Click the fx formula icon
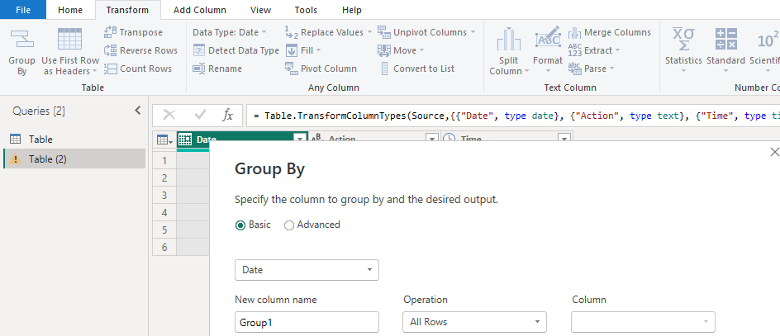780x336 pixels. click(227, 116)
